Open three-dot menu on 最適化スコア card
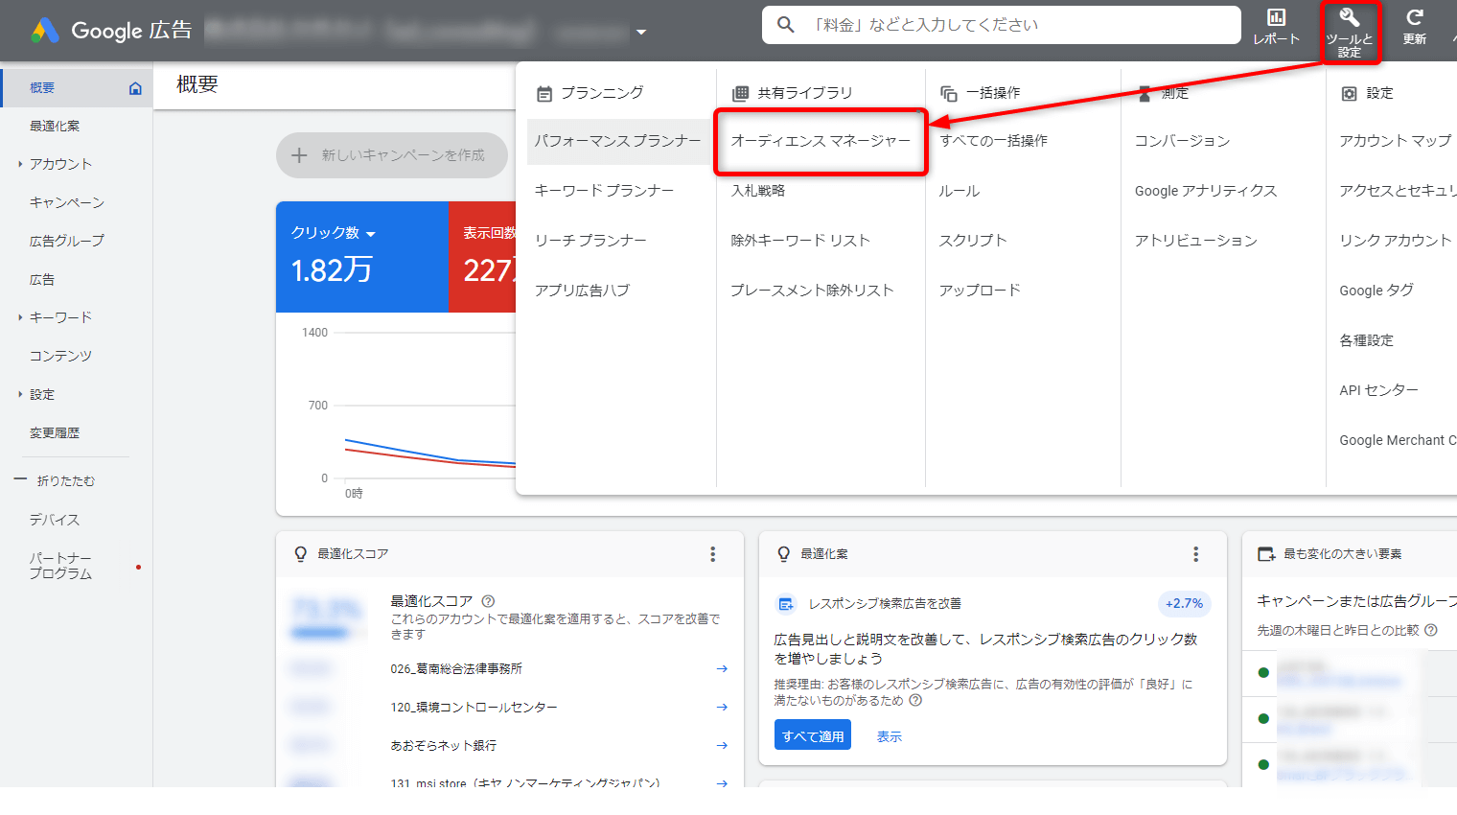1457x815 pixels. coord(712,554)
